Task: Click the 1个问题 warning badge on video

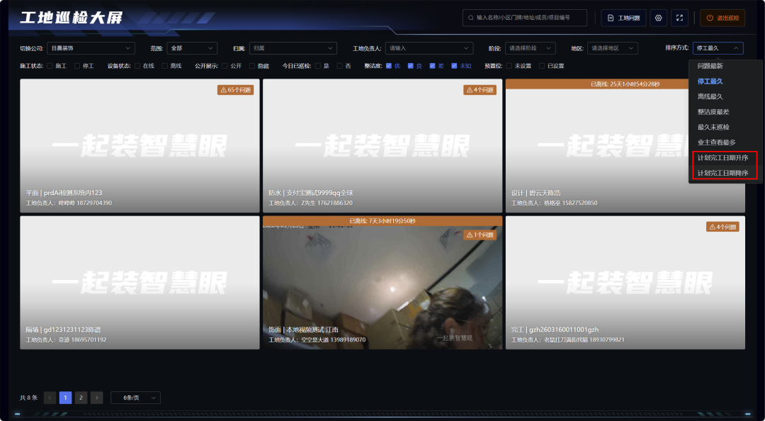Action: [480, 235]
